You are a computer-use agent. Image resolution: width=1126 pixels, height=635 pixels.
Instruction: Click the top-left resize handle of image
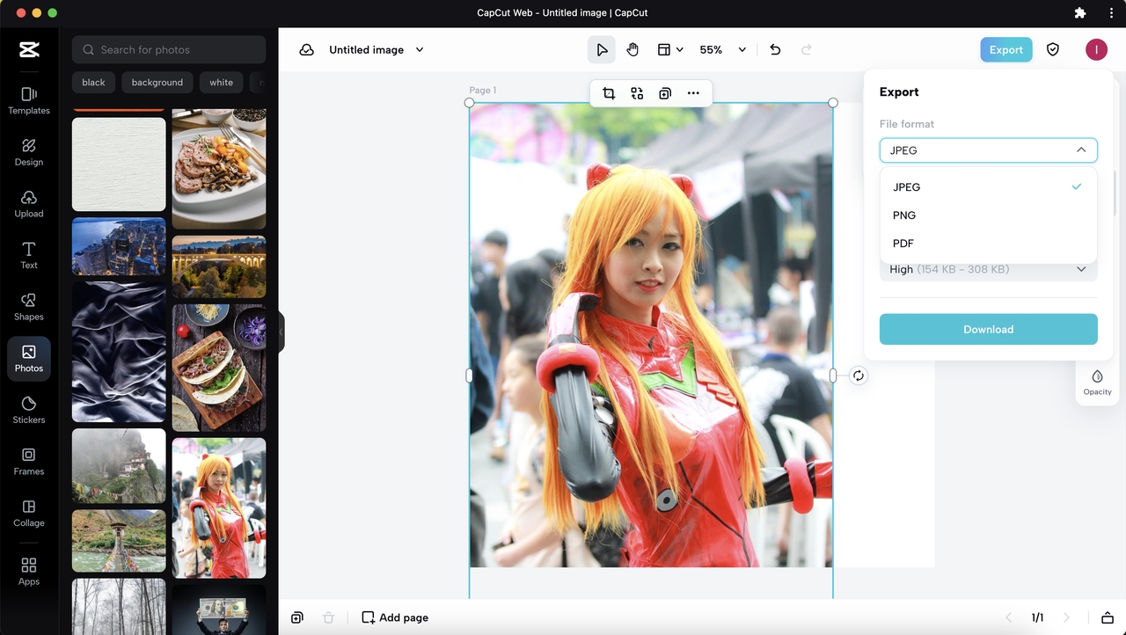coord(469,103)
